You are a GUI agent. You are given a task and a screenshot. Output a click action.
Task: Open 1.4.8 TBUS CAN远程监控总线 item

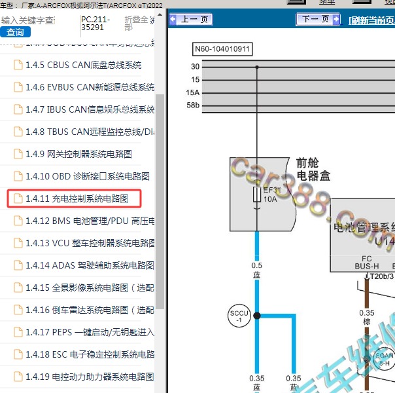[90, 132]
